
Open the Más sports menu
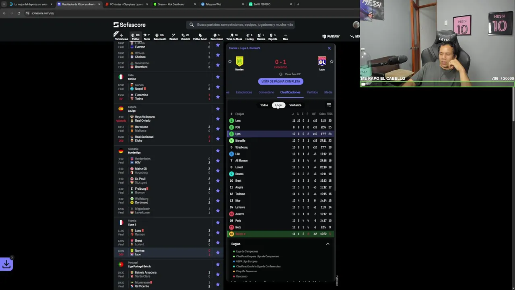(x=285, y=37)
